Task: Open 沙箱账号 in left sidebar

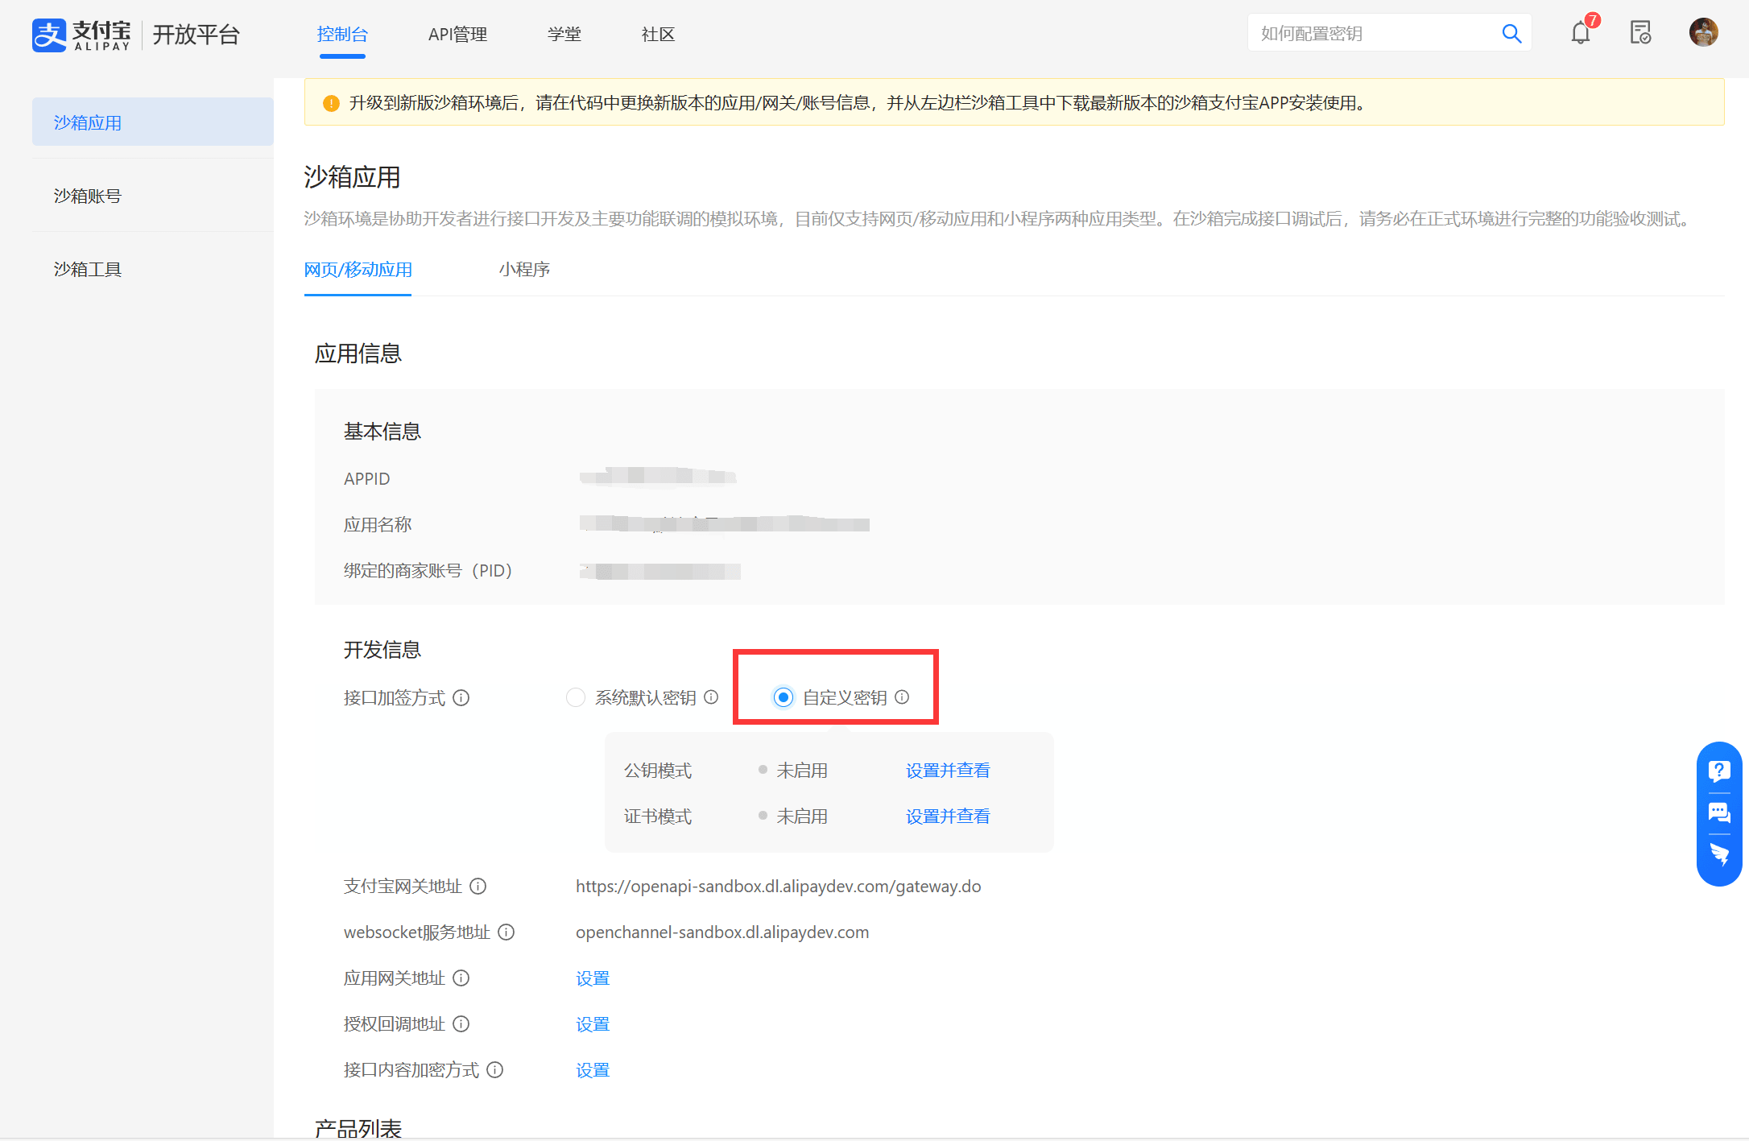Action: [x=88, y=196]
